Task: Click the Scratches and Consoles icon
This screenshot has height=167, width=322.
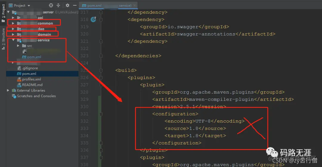Action: 14,96
